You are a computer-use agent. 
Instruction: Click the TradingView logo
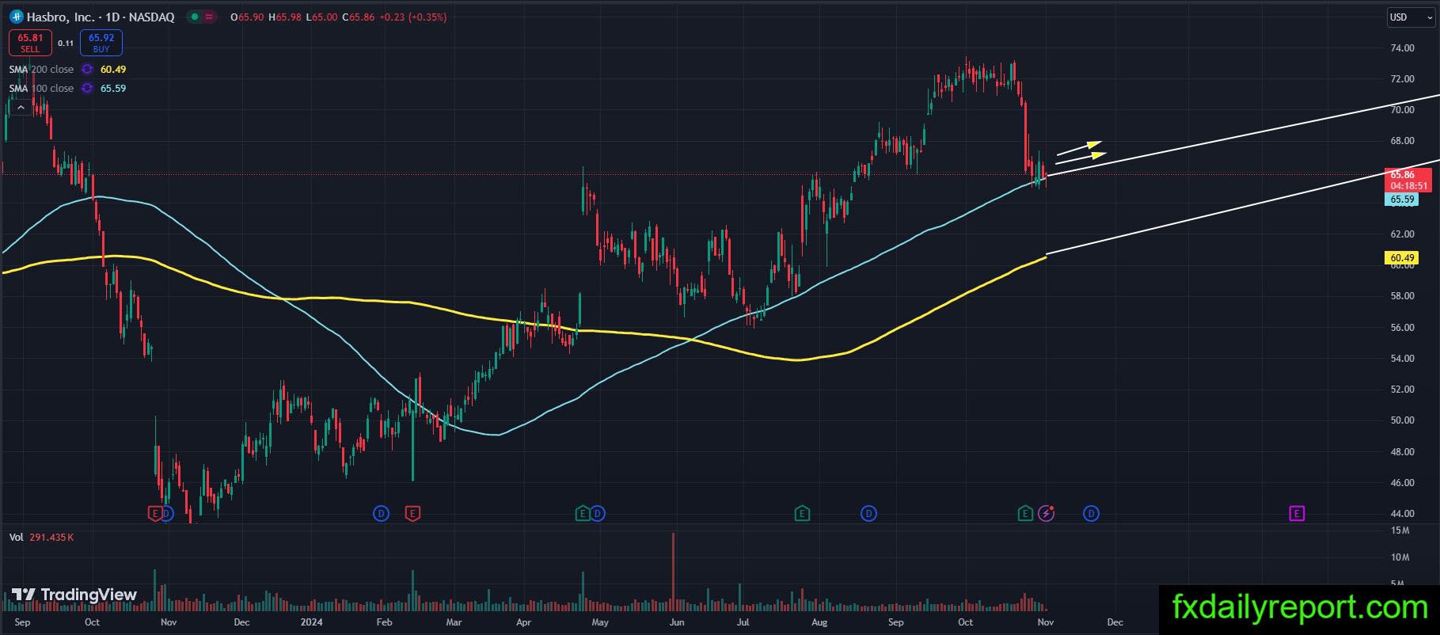point(74,595)
